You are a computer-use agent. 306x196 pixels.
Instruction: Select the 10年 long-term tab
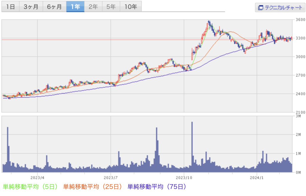(131, 7)
